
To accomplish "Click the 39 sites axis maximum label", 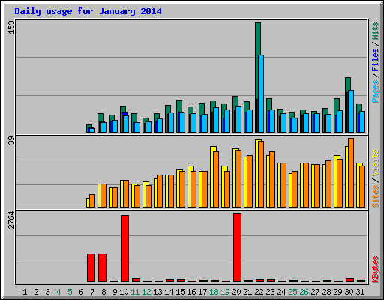I will coord(11,141).
